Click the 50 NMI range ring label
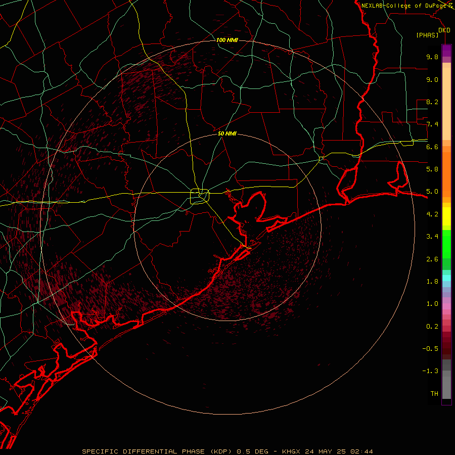Image resolution: width=455 pixels, height=455 pixels. (227, 133)
